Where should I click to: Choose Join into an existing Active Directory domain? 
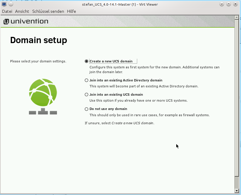[x=86, y=80]
